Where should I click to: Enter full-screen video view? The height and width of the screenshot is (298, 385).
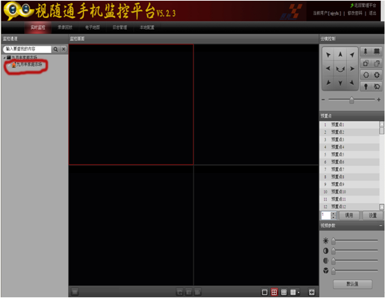tap(311, 292)
